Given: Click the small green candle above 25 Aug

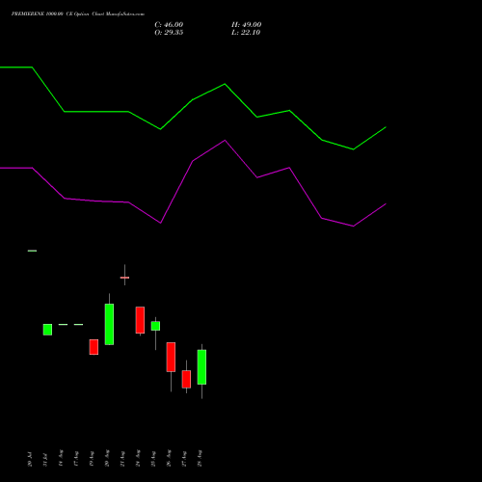Looking at the screenshot, I should click(x=155, y=326).
